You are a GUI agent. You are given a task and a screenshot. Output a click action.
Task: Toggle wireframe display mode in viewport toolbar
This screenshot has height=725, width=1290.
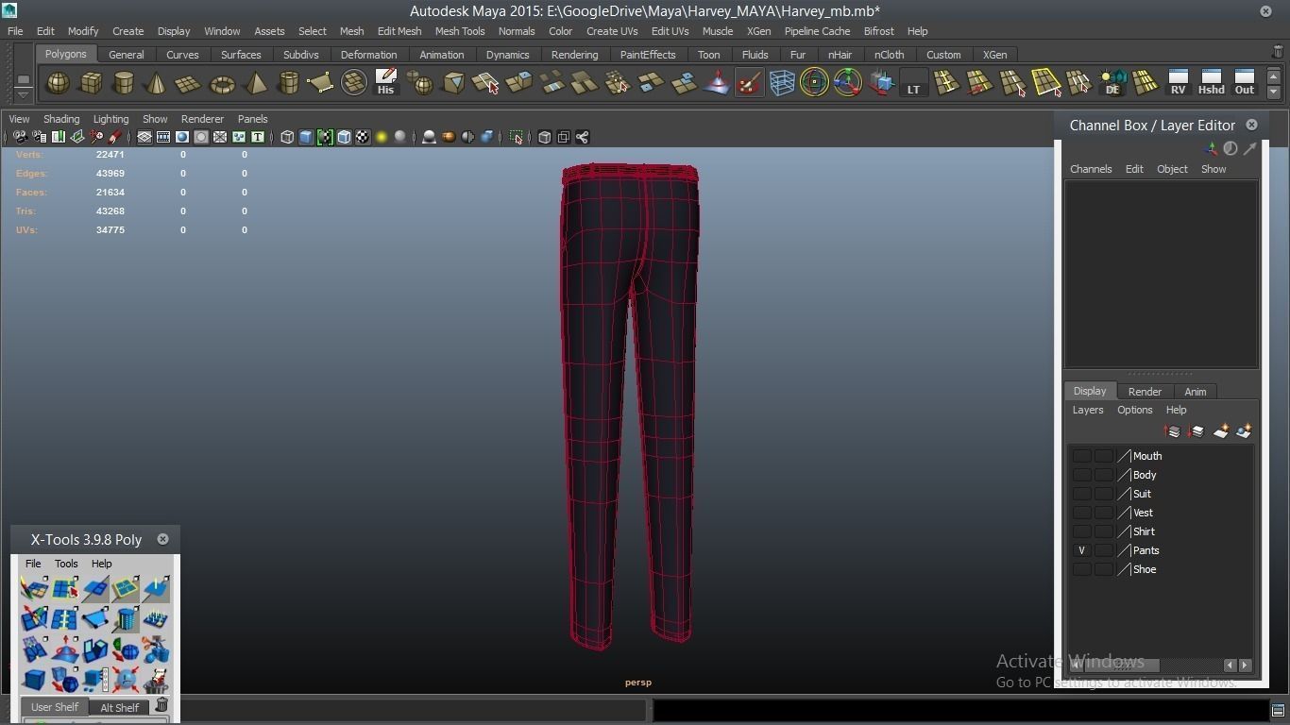287,137
